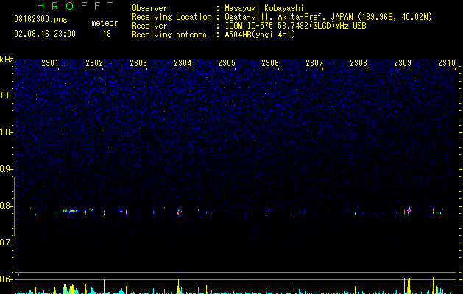The image size is (463, 294).
Task: Click the Observer label
Action: point(149,8)
